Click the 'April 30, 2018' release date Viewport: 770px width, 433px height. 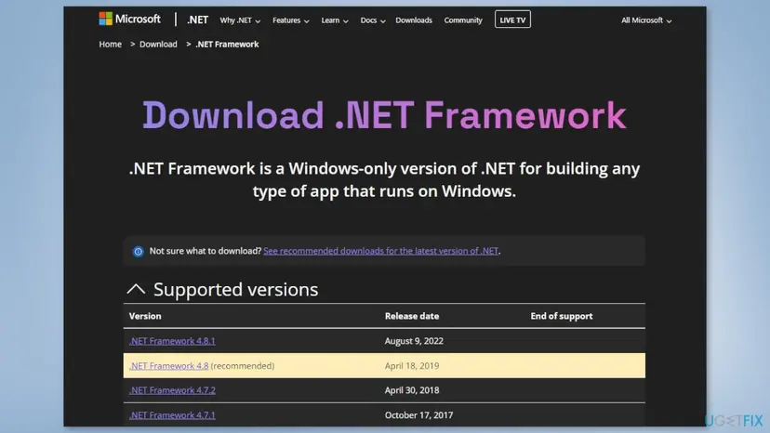tap(412, 390)
